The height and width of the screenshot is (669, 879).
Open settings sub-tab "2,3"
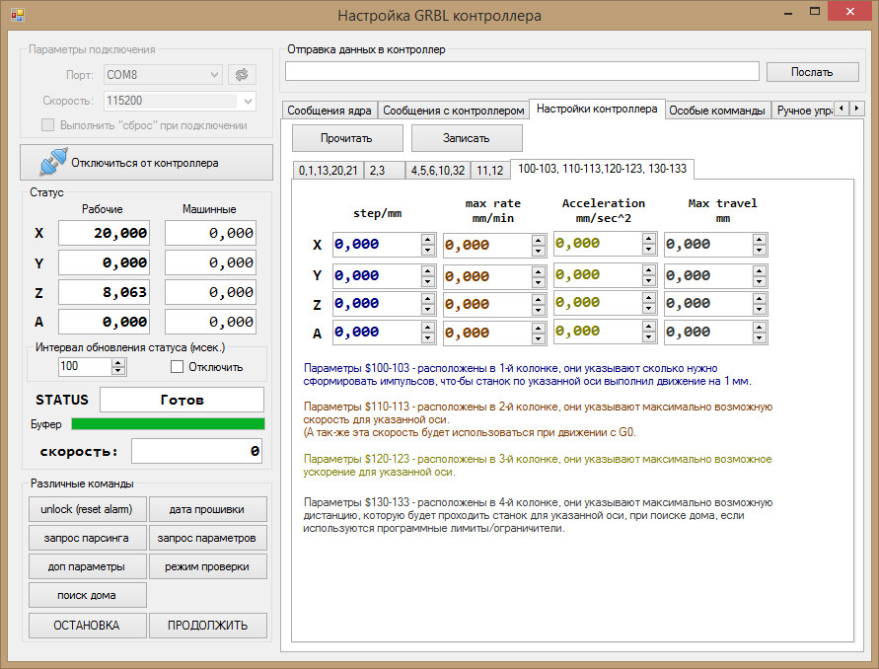[385, 171]
